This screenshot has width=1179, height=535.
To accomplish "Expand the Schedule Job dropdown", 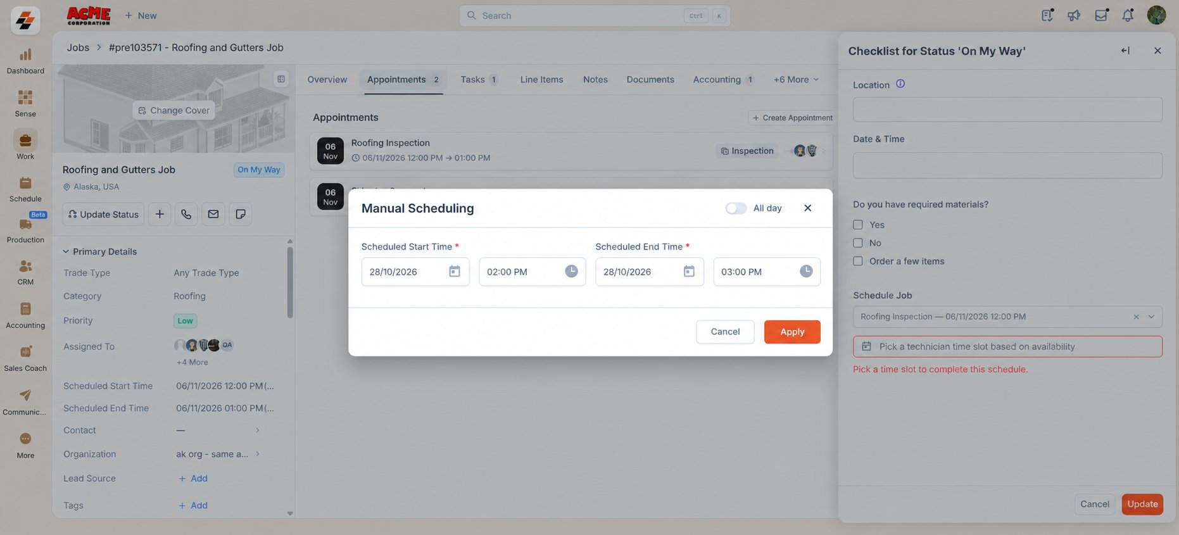I will pos(1151,317).
